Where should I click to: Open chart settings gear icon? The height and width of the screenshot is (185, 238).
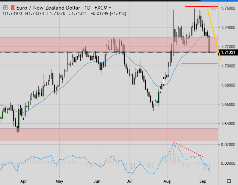click(229, 181)
